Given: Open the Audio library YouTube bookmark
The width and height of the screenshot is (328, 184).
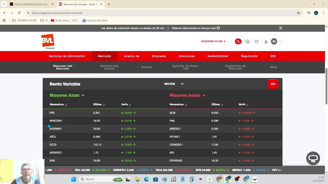Looking at the screenshot, I should click(x=65, y=20).
